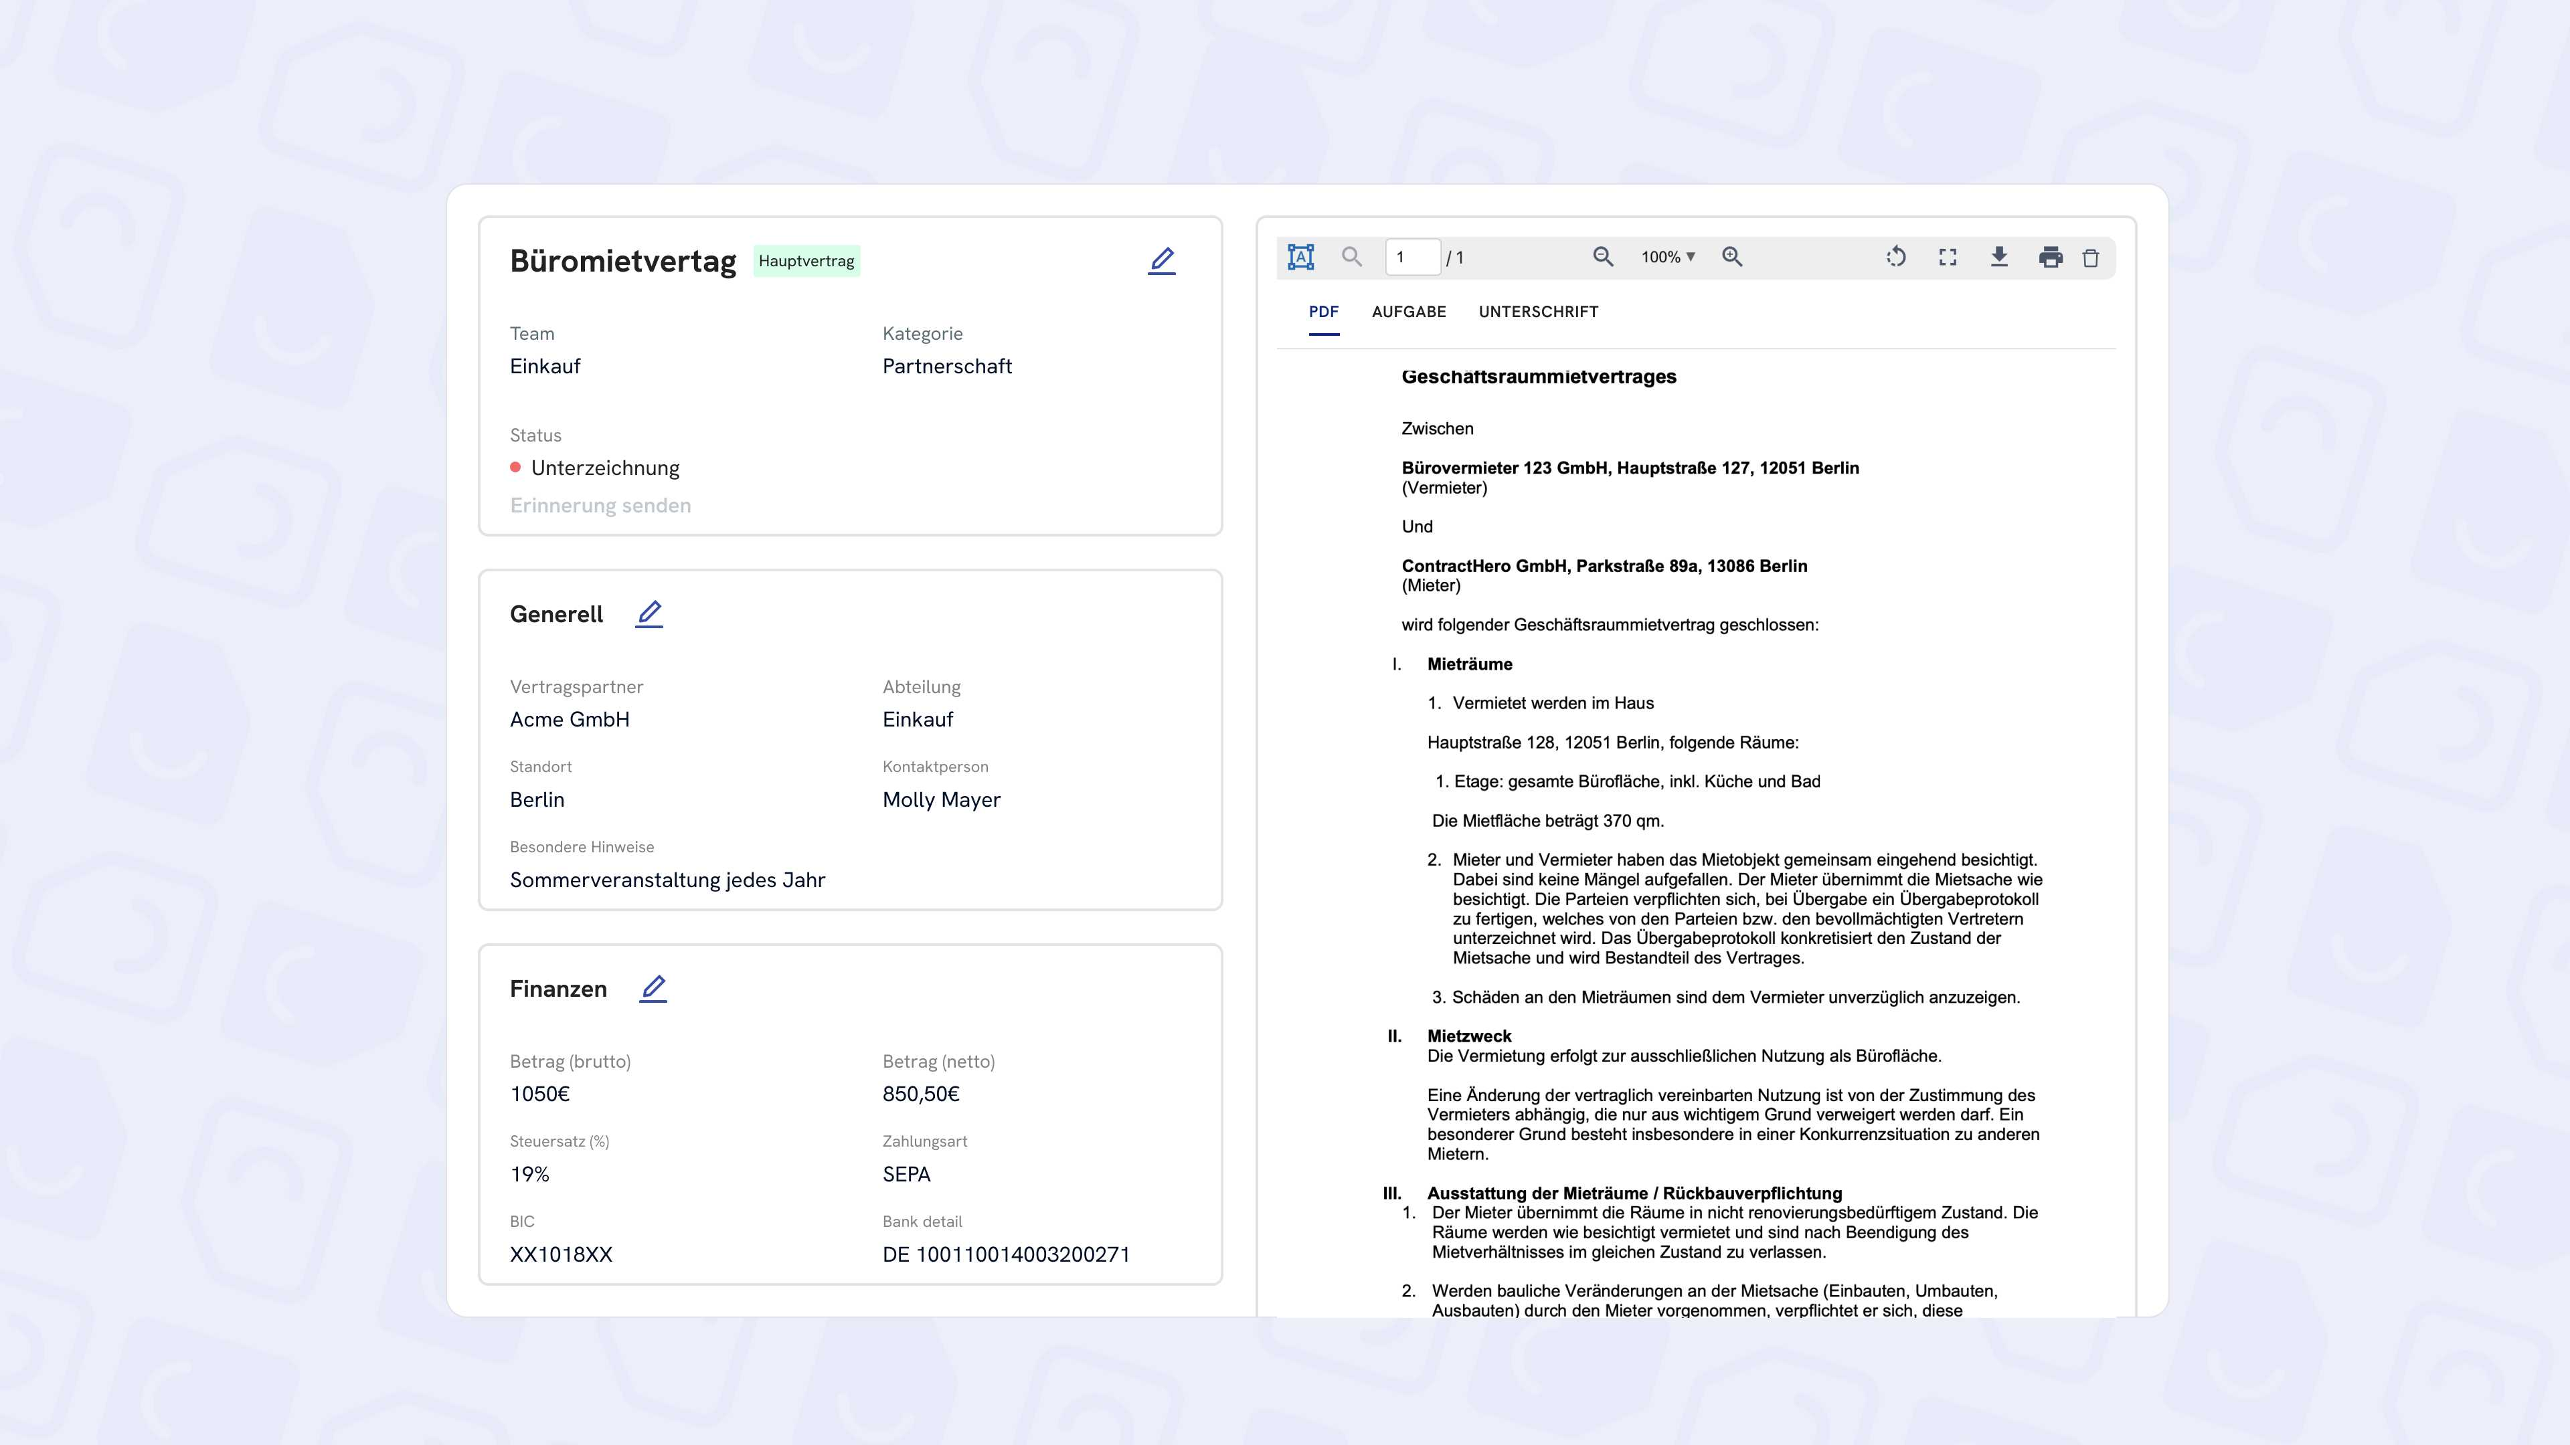Rotate the PDF document
The image size is (2570, 1445).
coord(1895,258)
